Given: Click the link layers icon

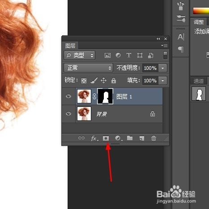Looking at the screenshot, I should click(x=81, y=138).
